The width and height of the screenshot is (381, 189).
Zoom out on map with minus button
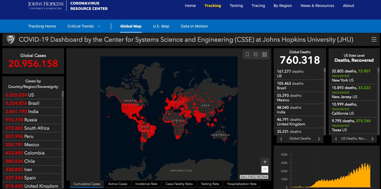pyautogui.click(x=265, y=169)
